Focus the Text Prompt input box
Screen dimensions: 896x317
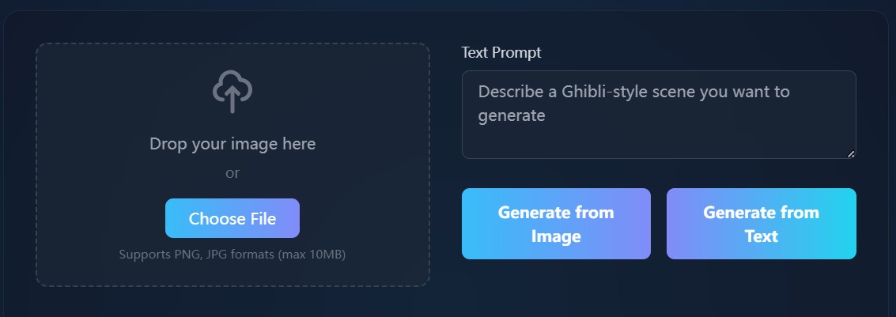pos(659,115)
